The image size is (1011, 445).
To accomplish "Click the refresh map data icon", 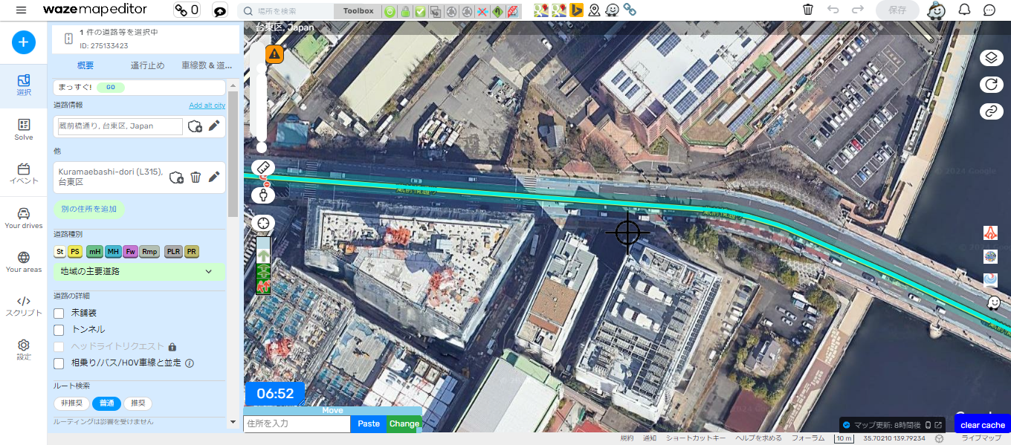I will tap(990, 85).
